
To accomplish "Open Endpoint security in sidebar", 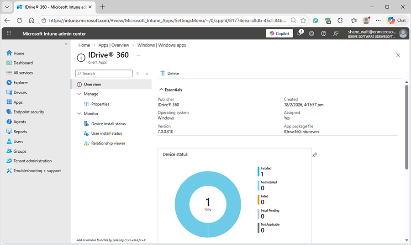I will click(29, 112).
